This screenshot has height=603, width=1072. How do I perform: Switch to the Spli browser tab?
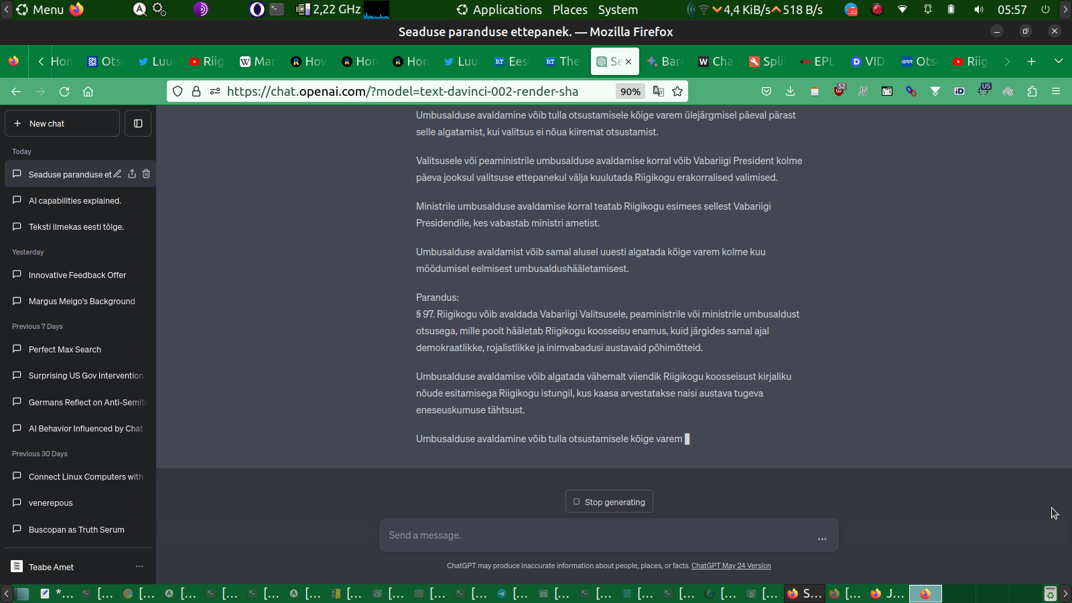click(766, 62)
